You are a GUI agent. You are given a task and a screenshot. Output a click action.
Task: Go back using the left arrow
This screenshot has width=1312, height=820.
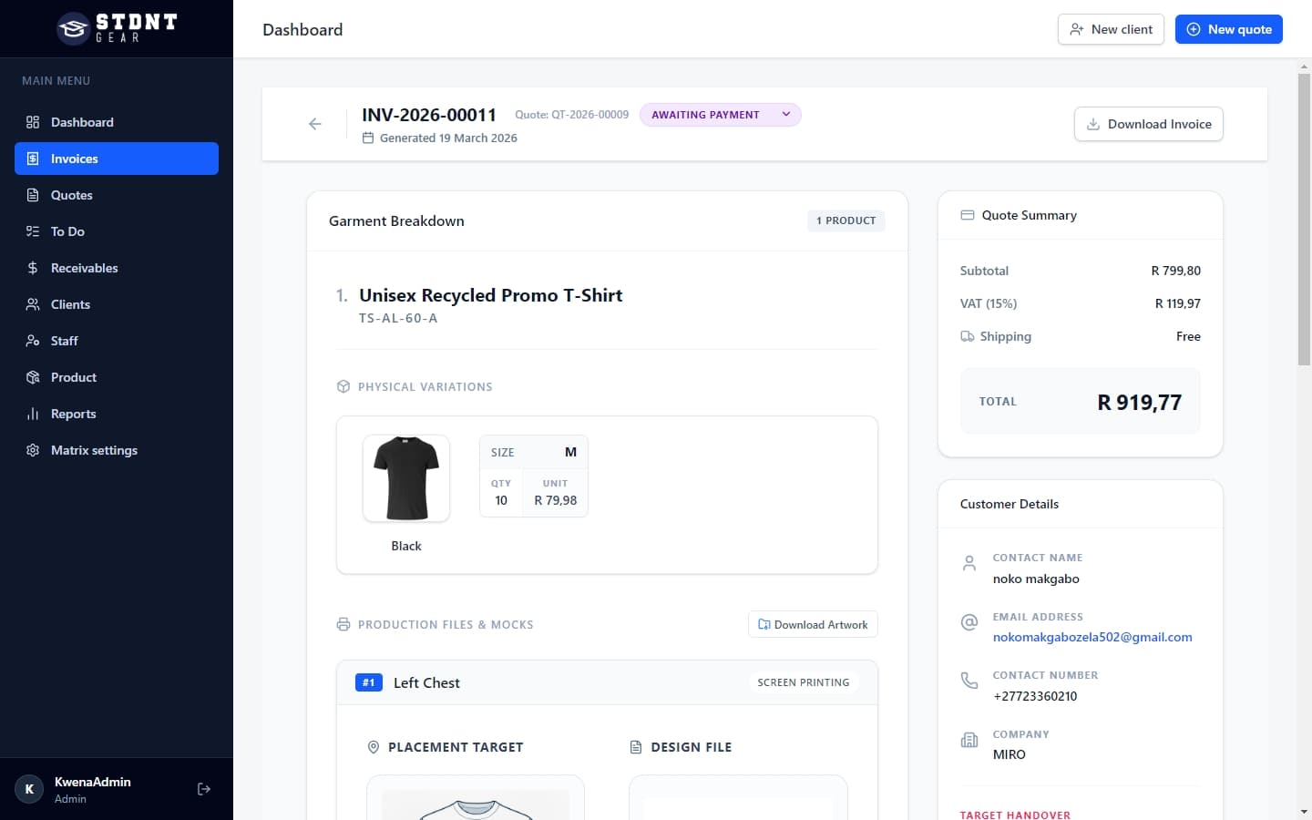coord(315,124)
